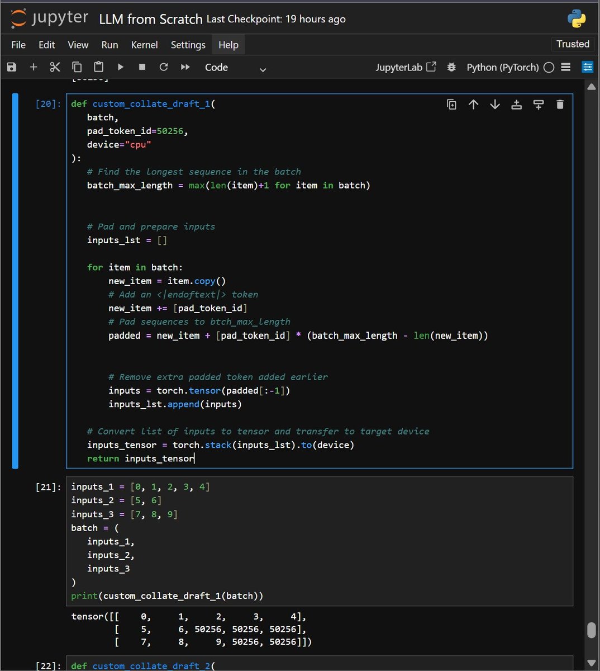This screenshot has height=671, width=600.
Task: Duplicate cell 20 using the cell toolbar icon
Action: coord(452,105)
